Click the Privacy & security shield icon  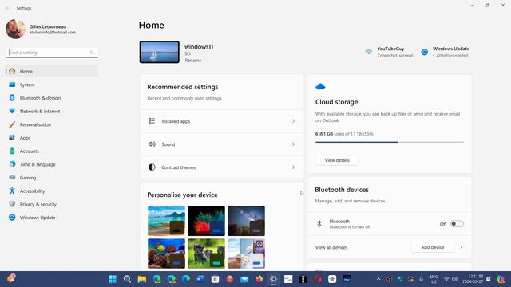click(x=12, y=204)
